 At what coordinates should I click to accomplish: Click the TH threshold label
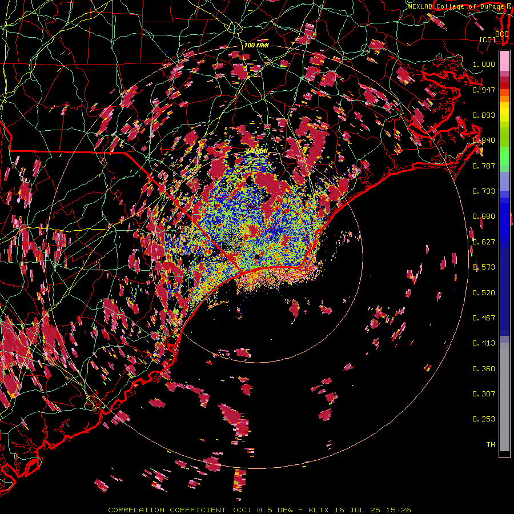[491, 445]
